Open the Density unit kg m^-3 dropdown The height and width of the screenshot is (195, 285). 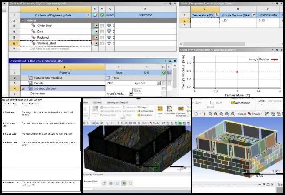point(159,83)
